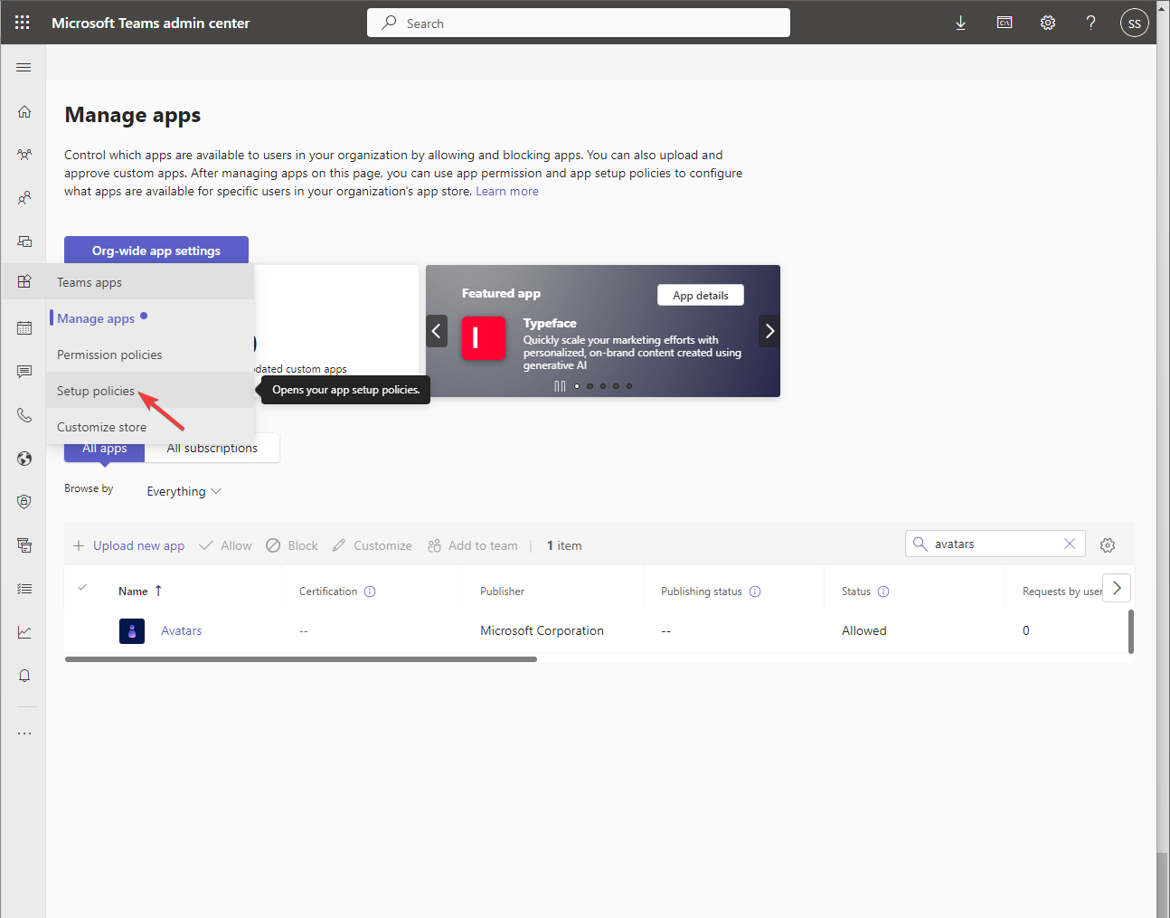Show previous featured app
This screenshot has width=1170, height=918.
click(437, 331)
